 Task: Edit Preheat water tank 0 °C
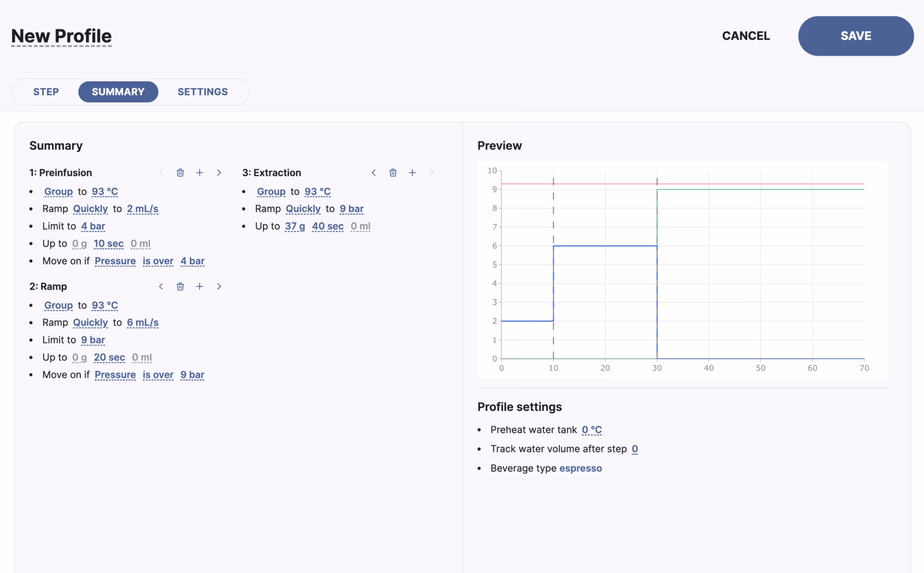point(592,430)
